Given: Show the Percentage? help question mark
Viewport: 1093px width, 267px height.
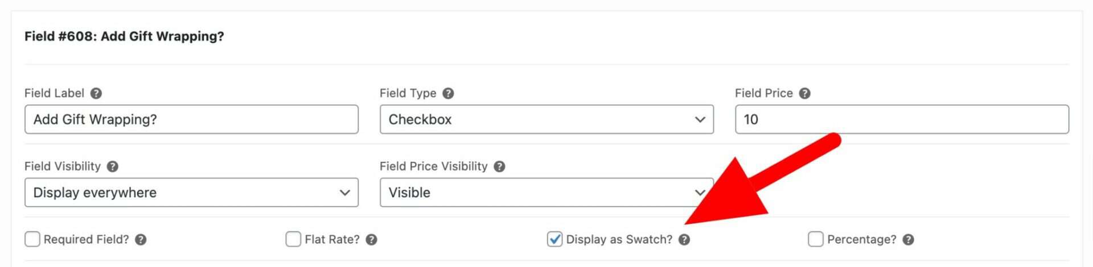Looking at the screenshot, I should point(908,240).
